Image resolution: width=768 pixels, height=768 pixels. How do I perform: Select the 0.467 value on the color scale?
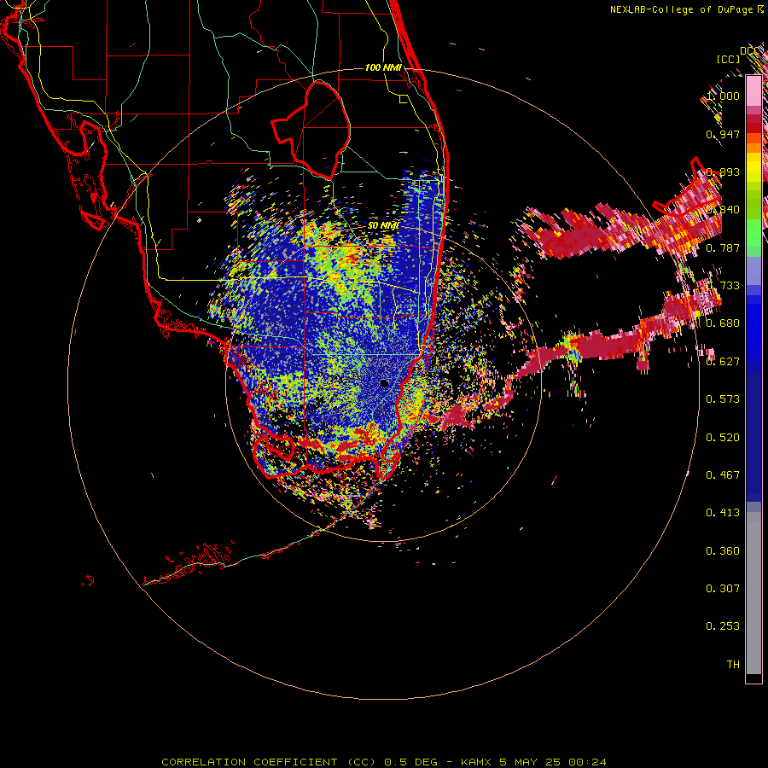[723, 475]
